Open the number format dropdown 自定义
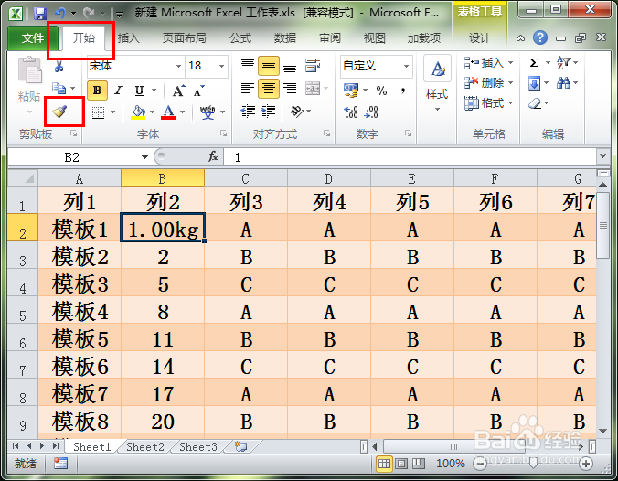Screen dimensions: 618x481 coord(406,66)
